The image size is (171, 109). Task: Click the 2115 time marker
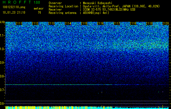84,23
